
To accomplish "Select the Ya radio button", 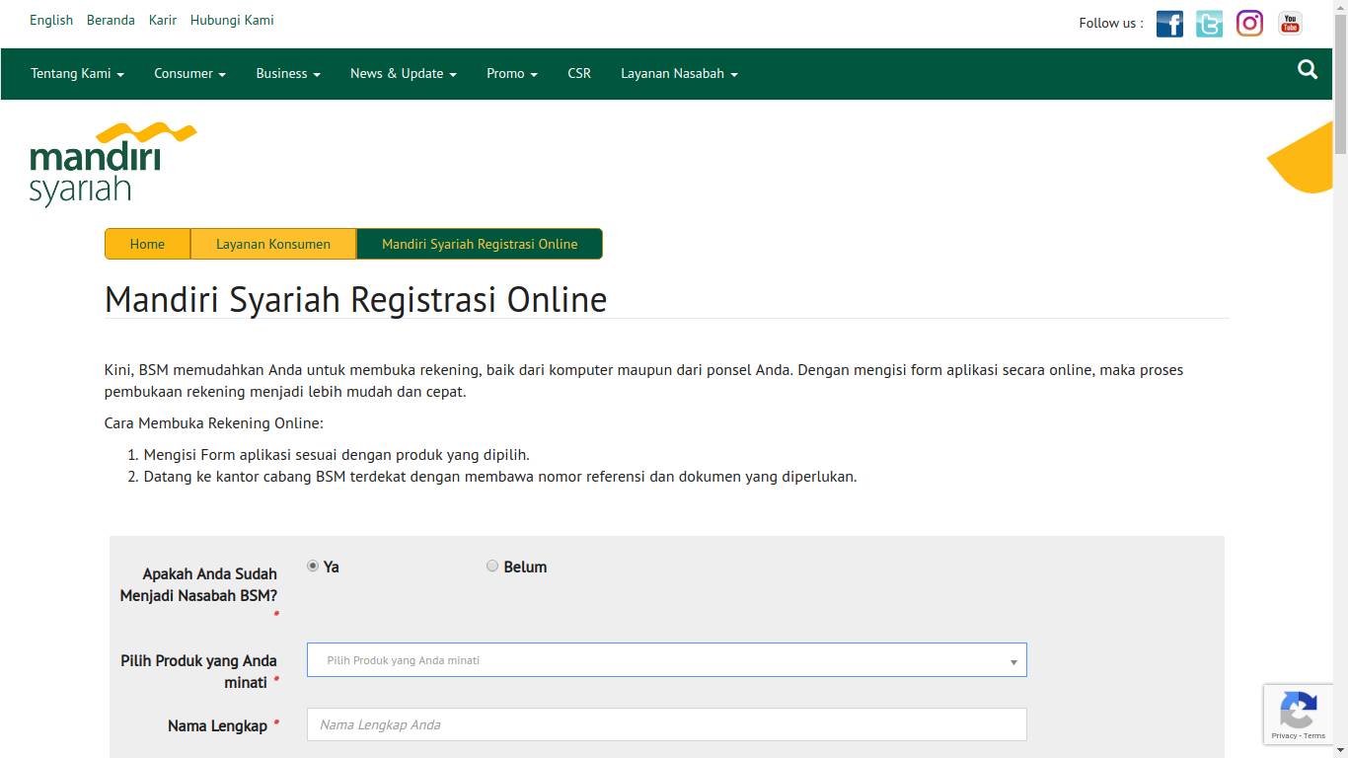I will point(313,566).
